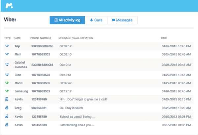Click timestamp 04/02/2015 10:45 PM
This screenshot has width=198, height=135.
tap(176, 46)
